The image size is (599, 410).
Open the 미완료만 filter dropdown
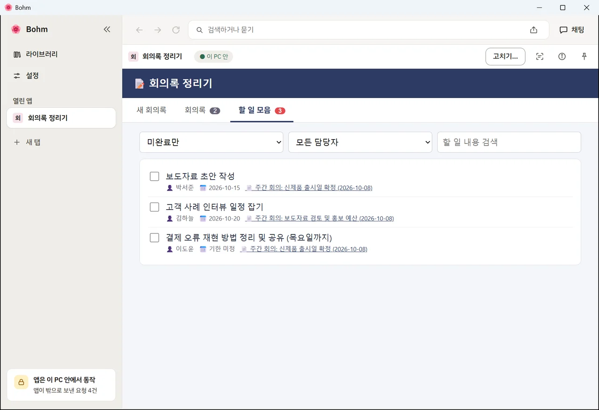click(x=212, y=142)
